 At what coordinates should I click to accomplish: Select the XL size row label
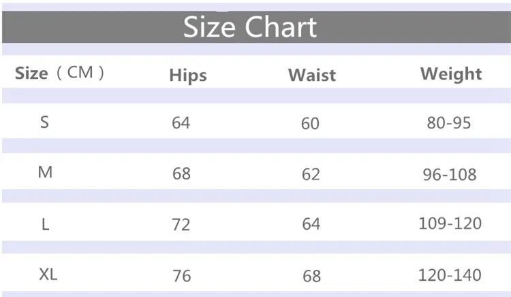tap(48, 275)
